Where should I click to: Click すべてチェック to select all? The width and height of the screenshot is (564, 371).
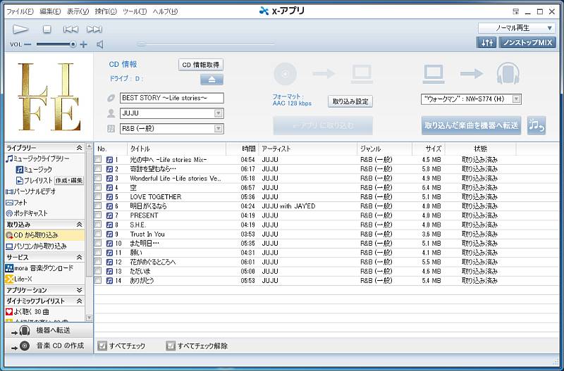(x=121, y=346)
